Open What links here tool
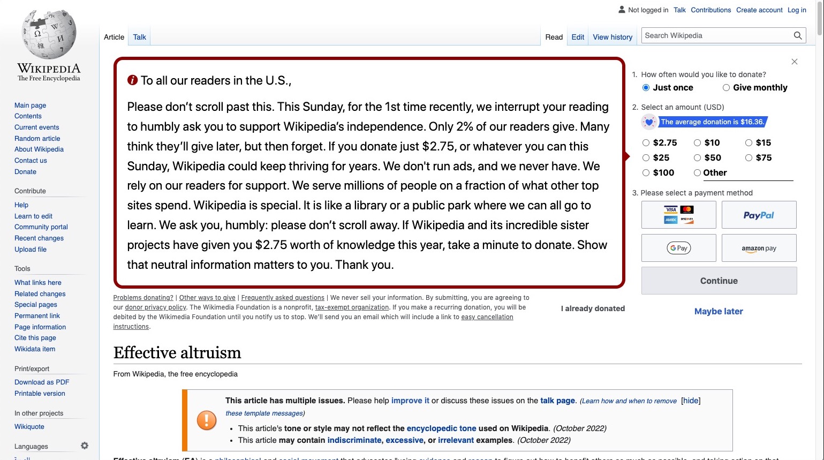 [37, 283]
